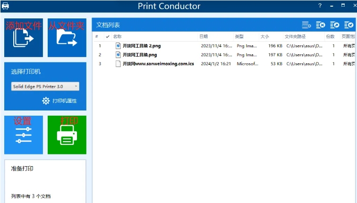Sort by the 名称 column header
357x203 pixels.
(x=117, y=36)
